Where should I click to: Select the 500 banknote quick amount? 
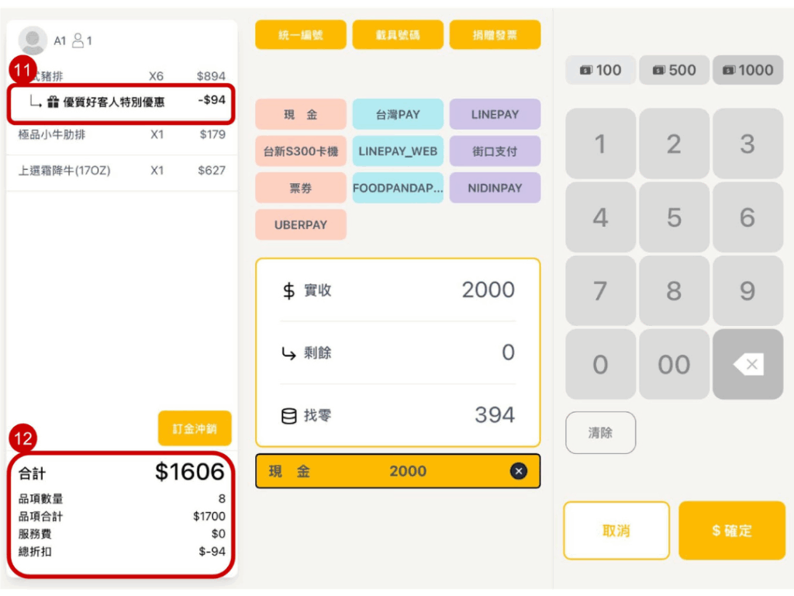click(674, 70)
